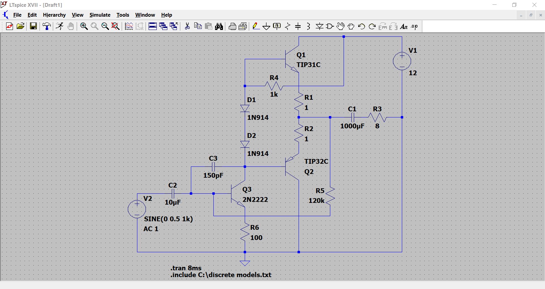Click the Copy icon in toolbar

click(198, 27)
